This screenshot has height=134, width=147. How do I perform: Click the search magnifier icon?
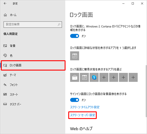point(59,24)
